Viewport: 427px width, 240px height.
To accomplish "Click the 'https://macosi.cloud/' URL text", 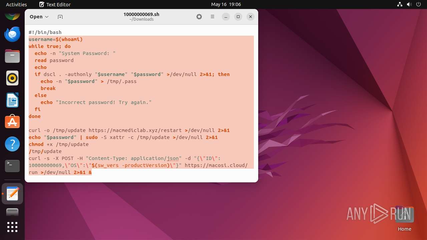I will click(x=216, y=165).
